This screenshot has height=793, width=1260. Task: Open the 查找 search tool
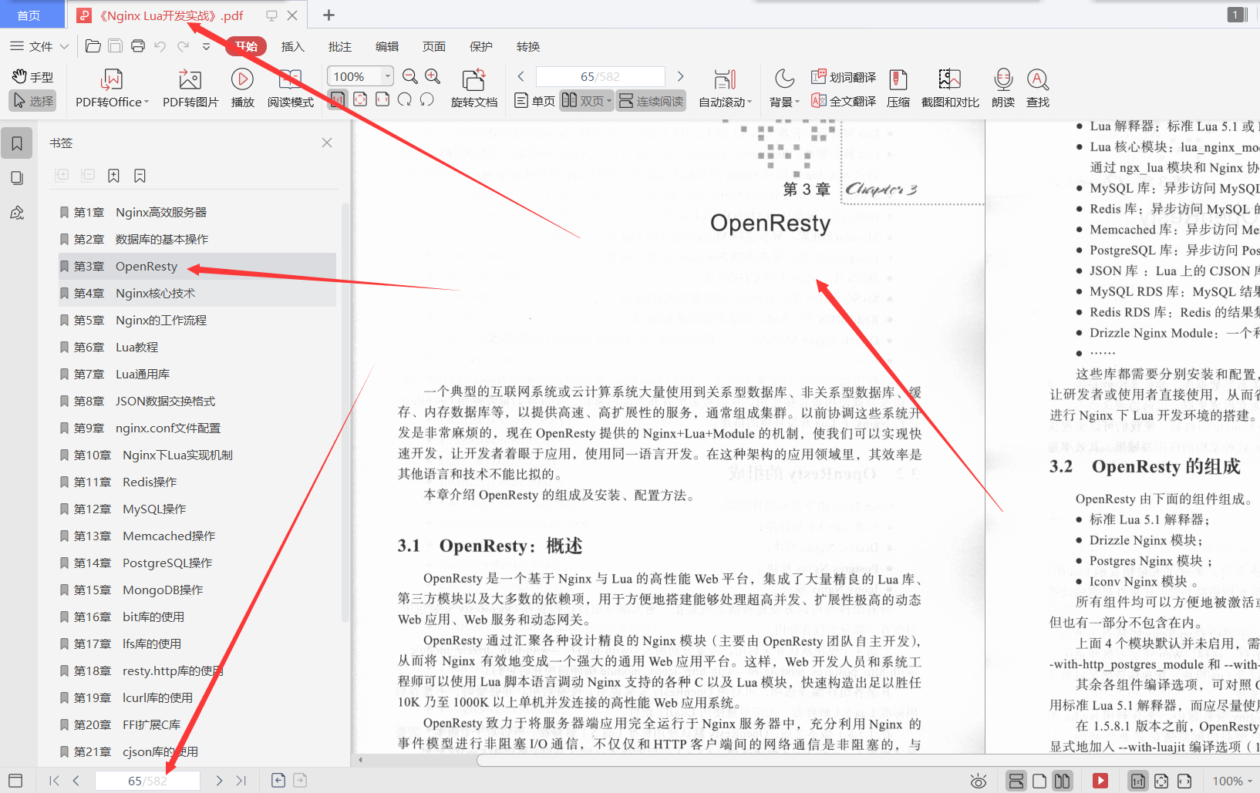tap(1037, 87)
